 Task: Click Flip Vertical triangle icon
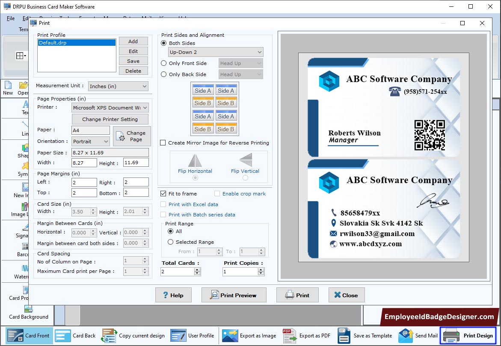coord(246,160)
